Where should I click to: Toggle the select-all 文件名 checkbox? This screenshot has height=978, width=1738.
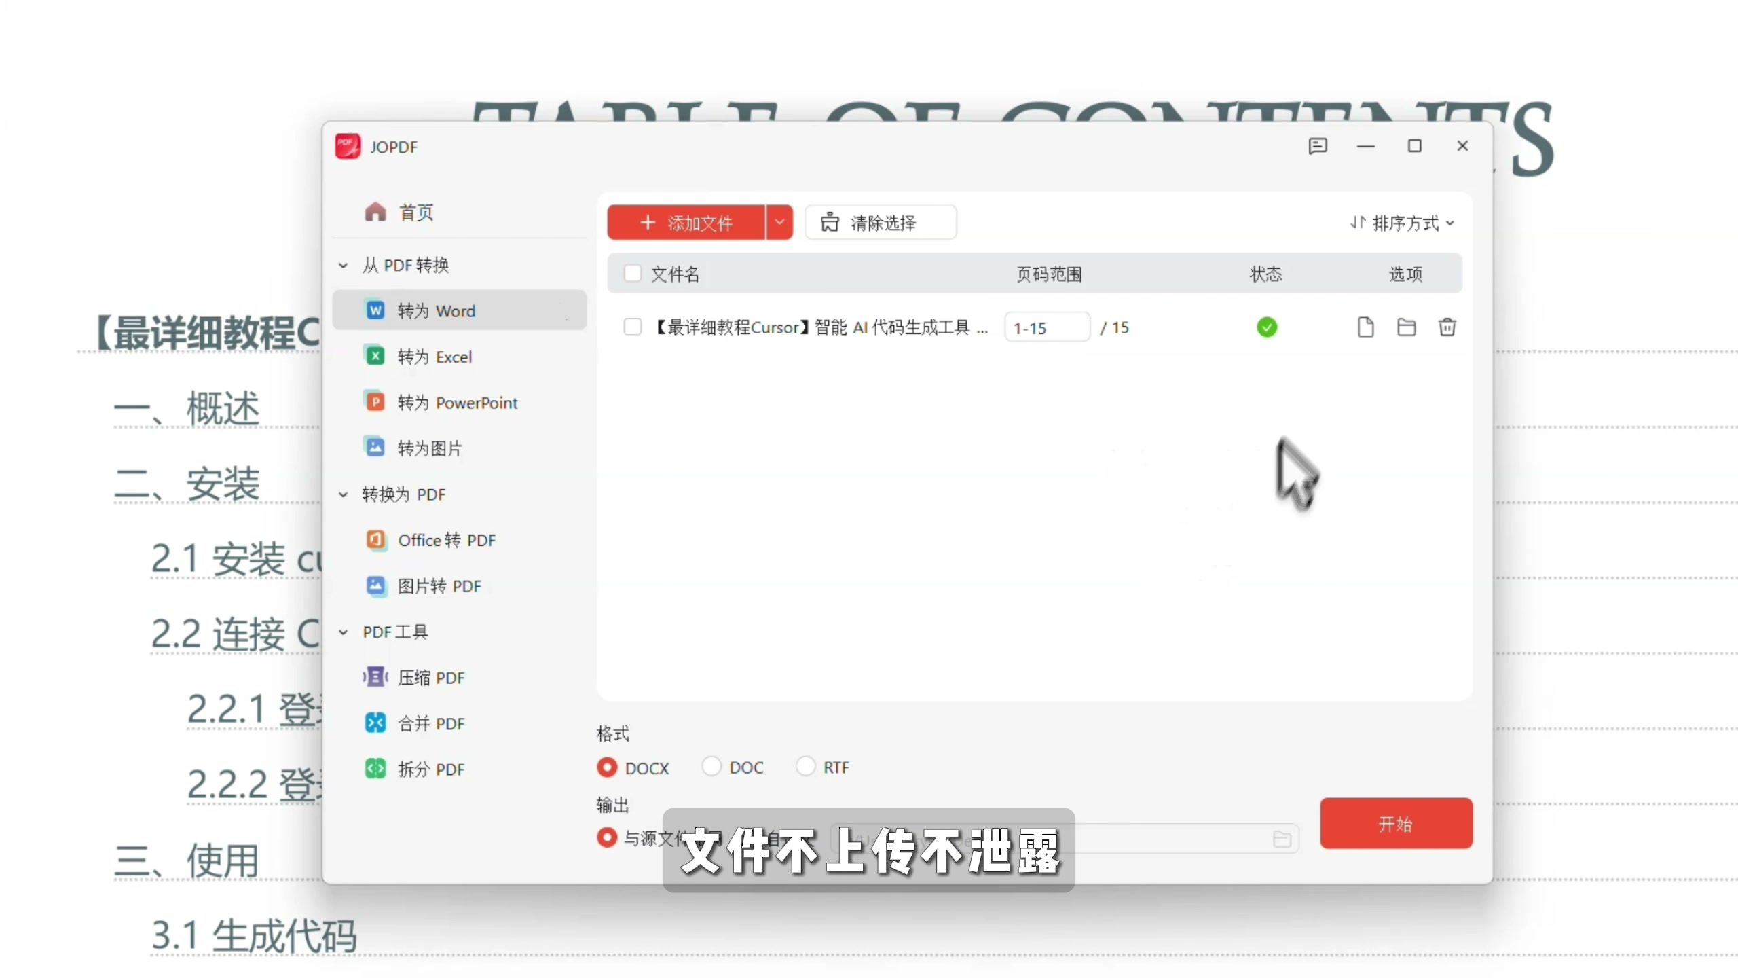tap(632, 274)
